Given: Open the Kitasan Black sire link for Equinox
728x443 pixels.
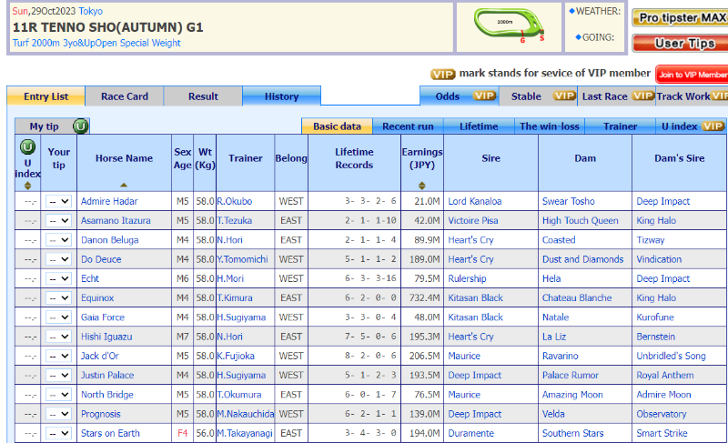Looking at the screenshot, I should click(475, 298).
